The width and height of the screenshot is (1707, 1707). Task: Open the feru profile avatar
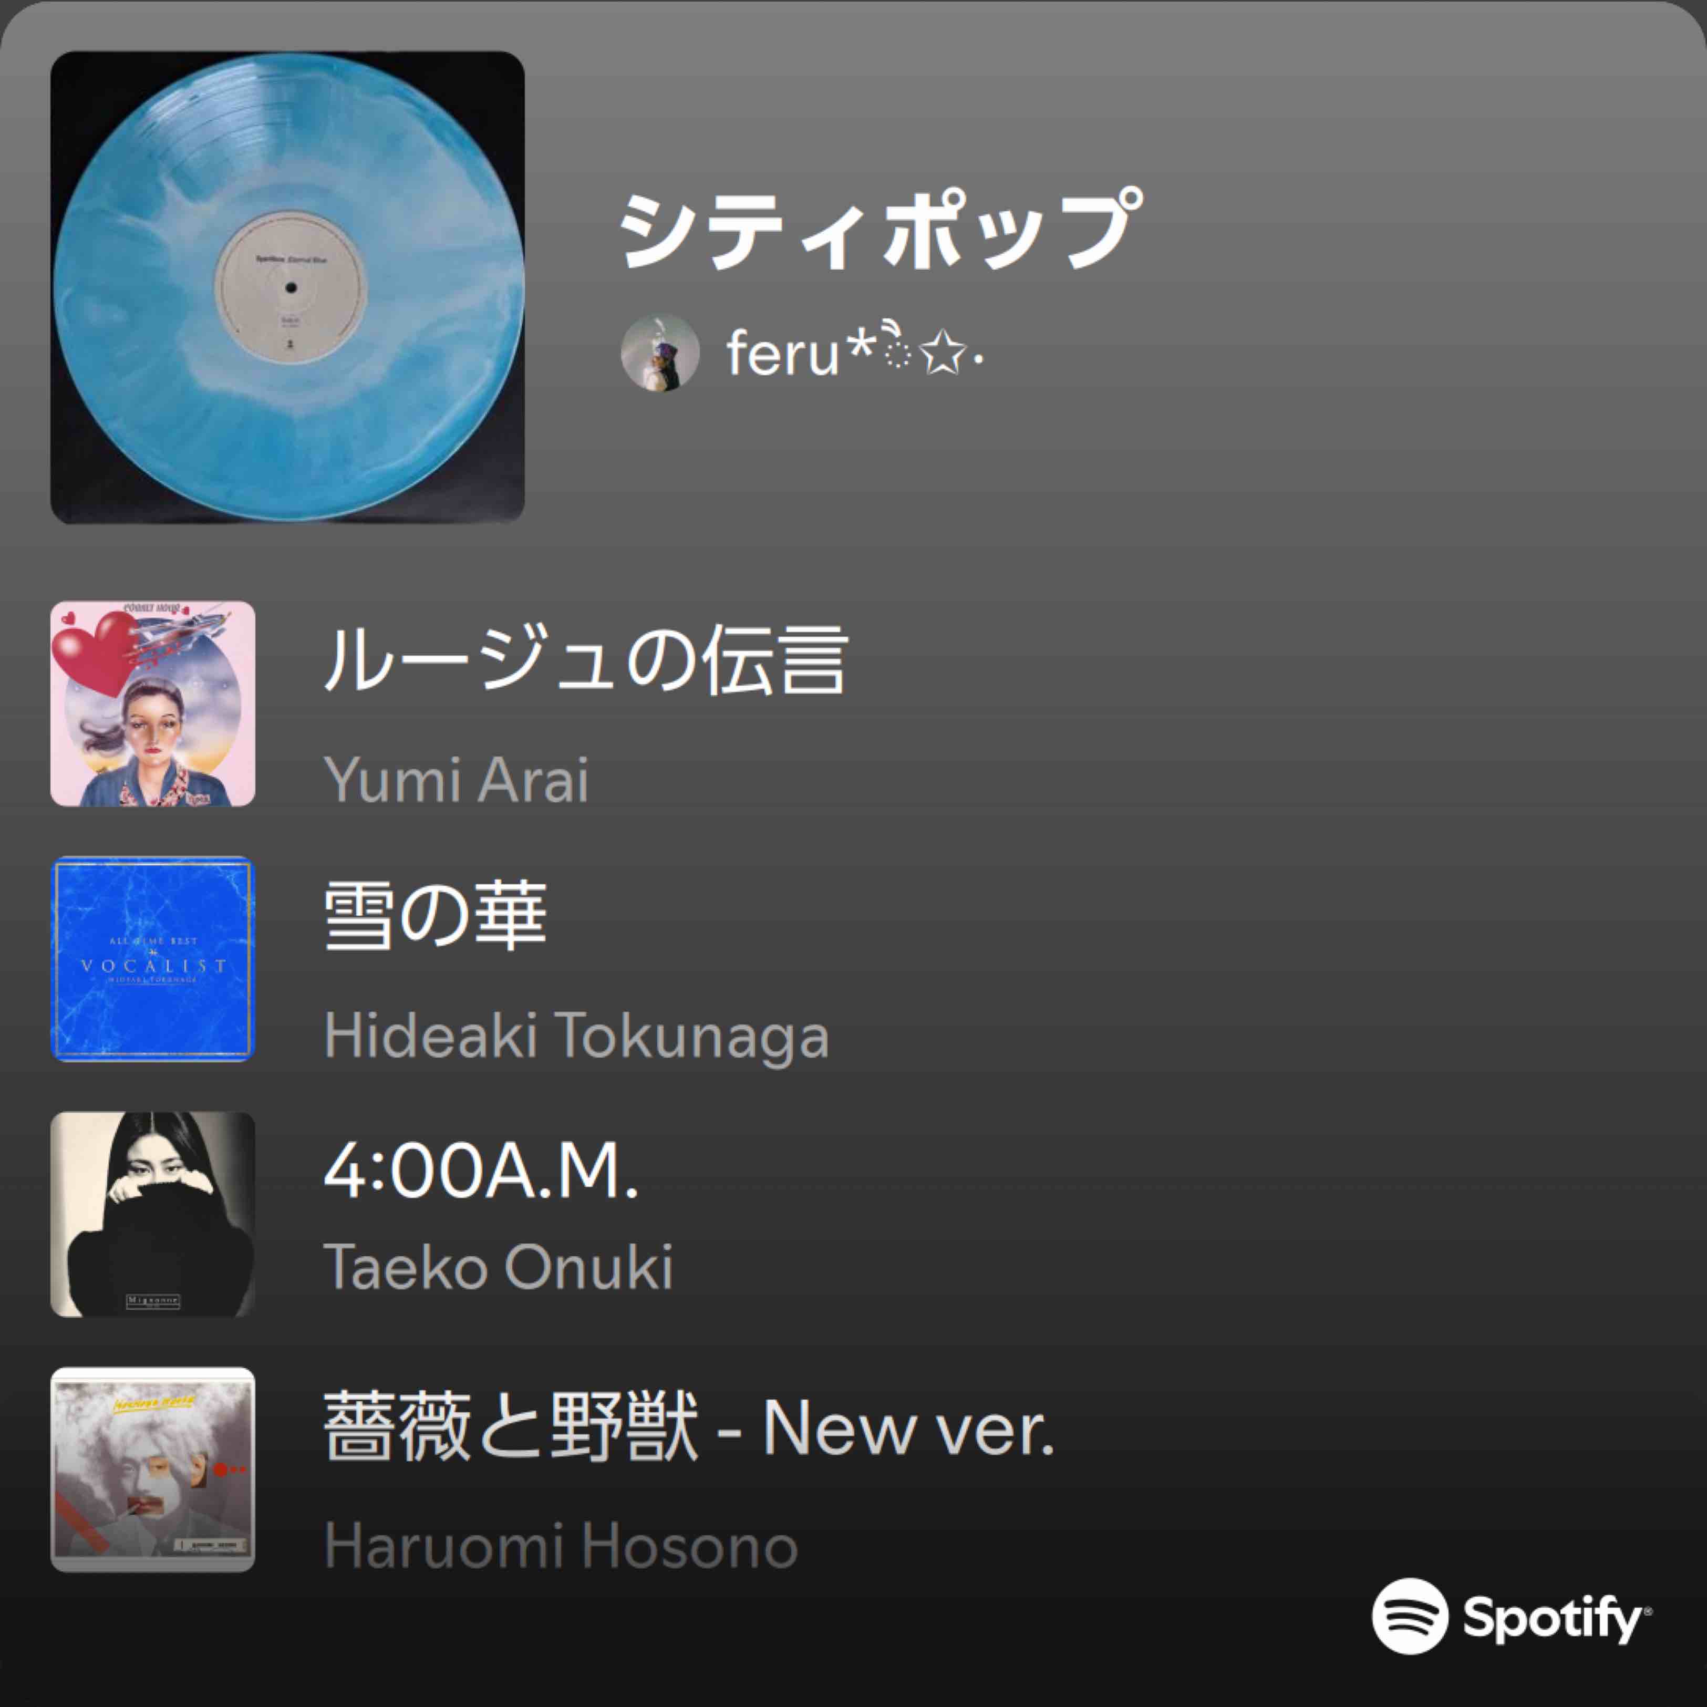(660, 351)
